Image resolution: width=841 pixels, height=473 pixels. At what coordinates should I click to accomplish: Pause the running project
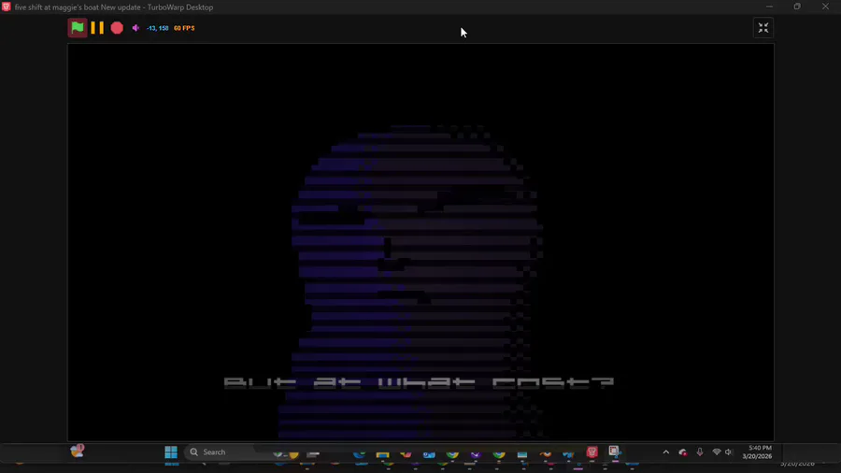(97, 28)
